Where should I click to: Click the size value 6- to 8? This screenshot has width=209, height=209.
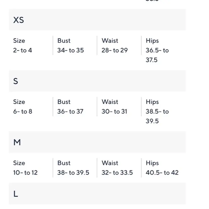(x=23, y=111)
